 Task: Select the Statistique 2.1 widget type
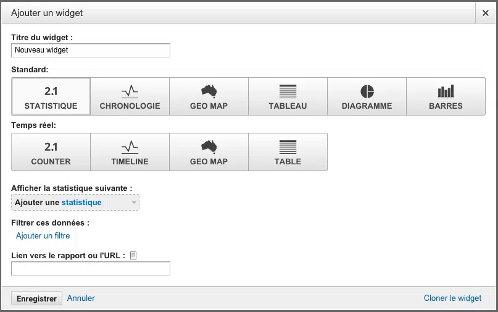51,96
